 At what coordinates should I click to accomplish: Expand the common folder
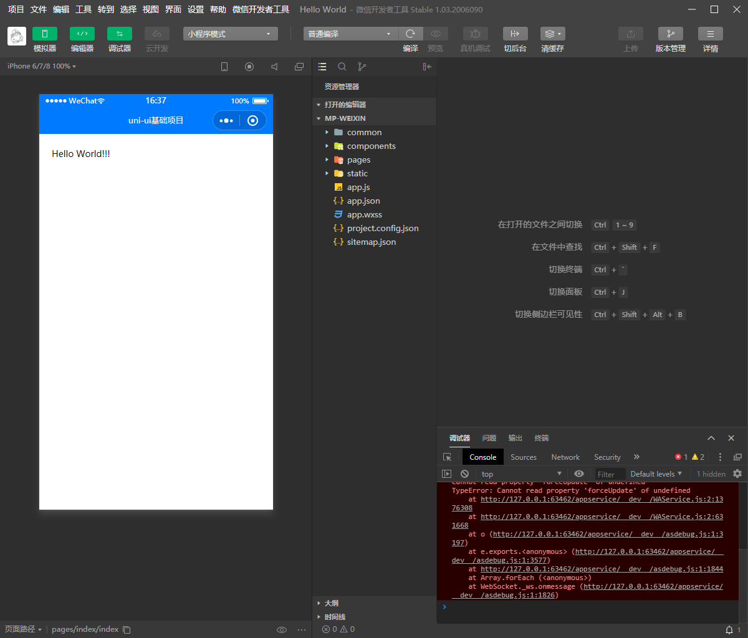374,132
